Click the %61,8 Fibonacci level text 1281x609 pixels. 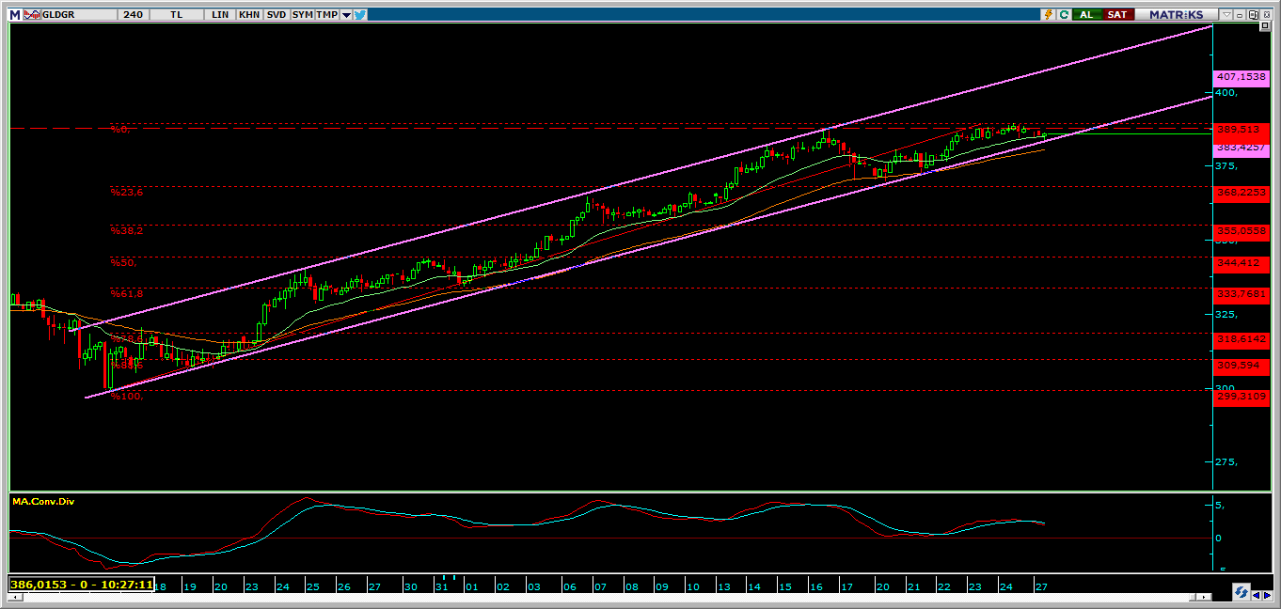click(127, 294)
